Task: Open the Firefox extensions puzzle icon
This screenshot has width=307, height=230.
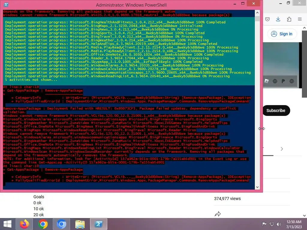Action: point(289,19)
